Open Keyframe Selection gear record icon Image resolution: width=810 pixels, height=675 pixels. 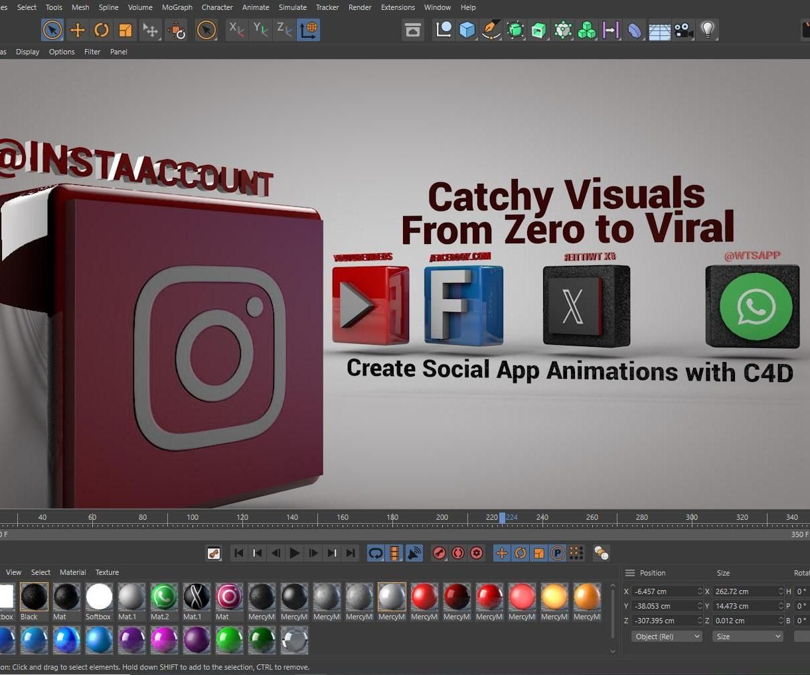coord(477,553)
